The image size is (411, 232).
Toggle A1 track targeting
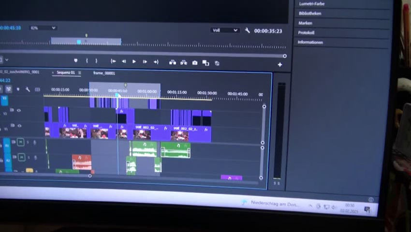7,145
